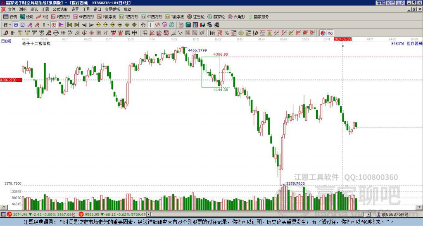Open the 客服 customer service link

pyautogui.click(x=381, y=3)
